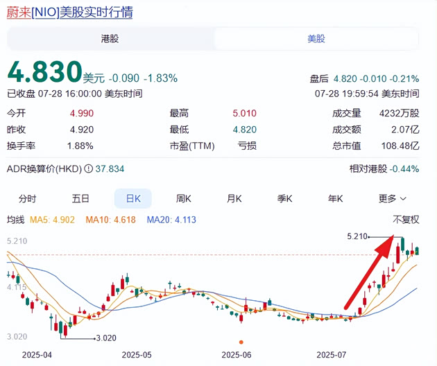
Task: Switch chart to 五日 view
Action: tap(80, 199)
